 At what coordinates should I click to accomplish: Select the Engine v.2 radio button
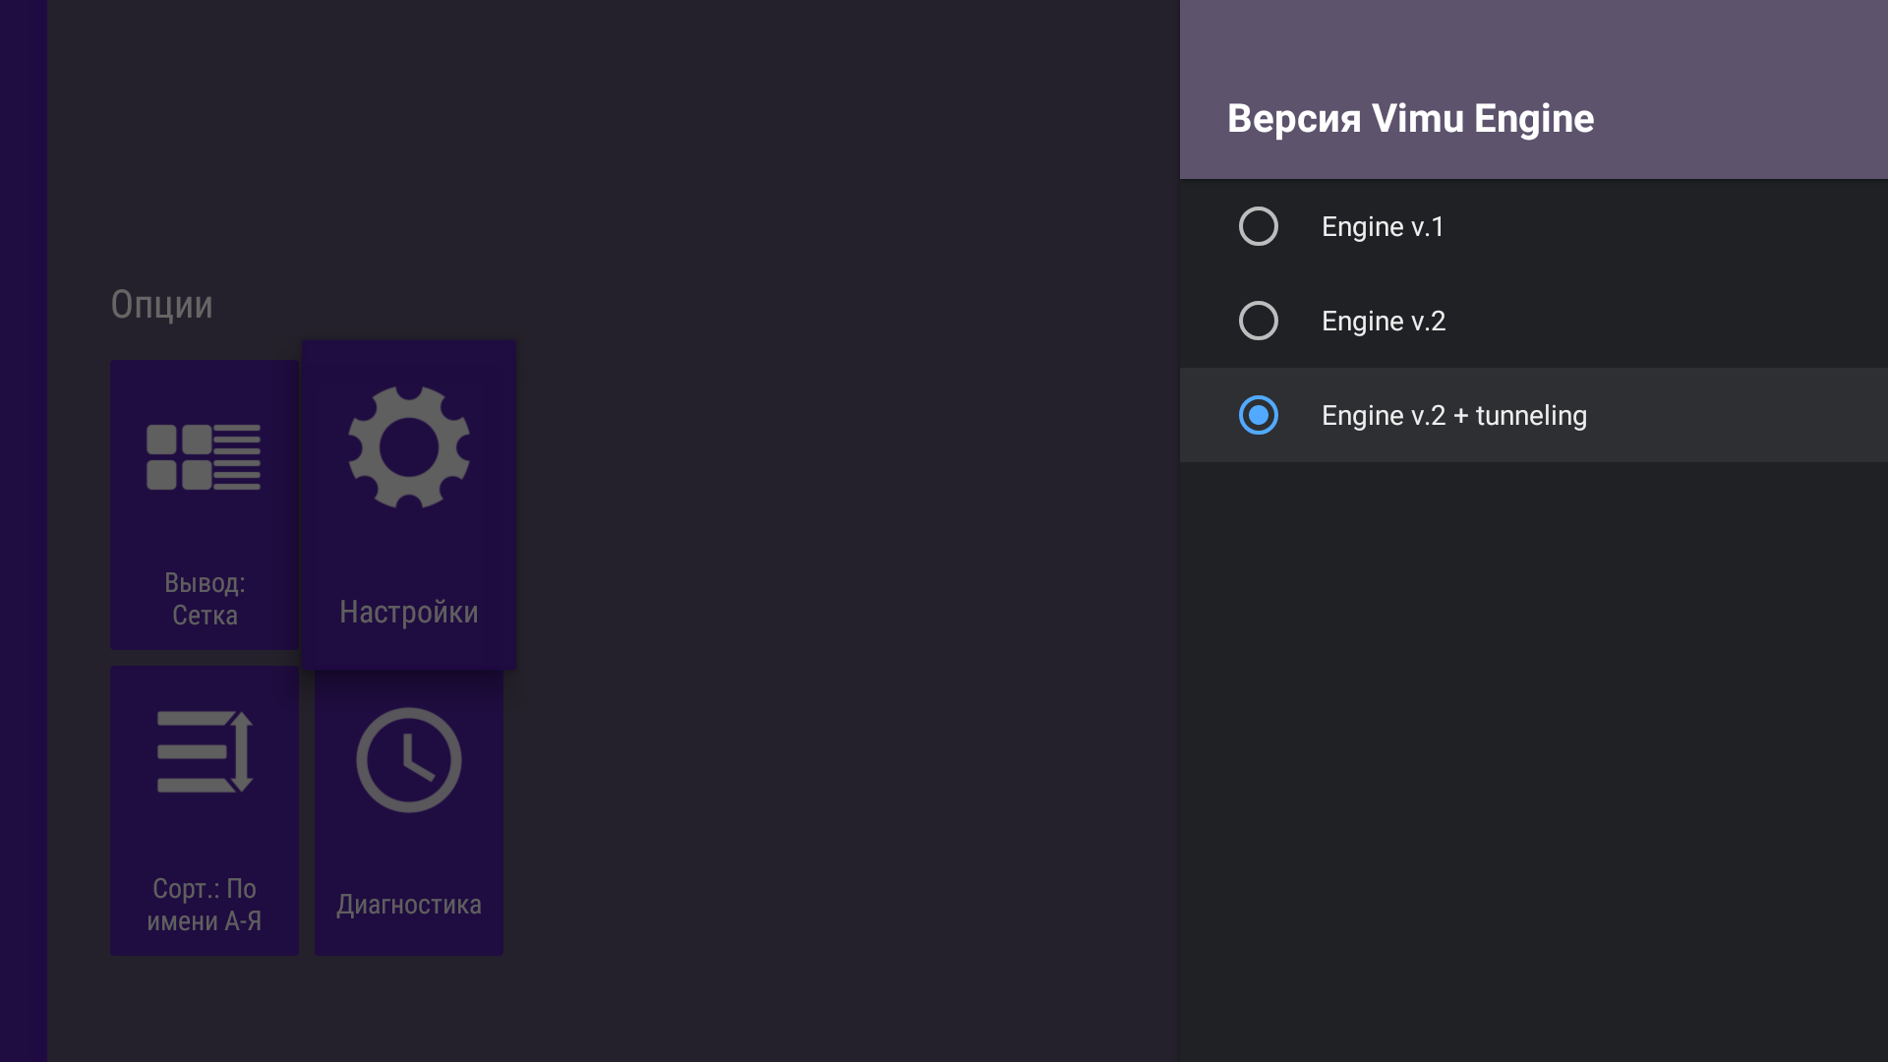tap(1258, 321)
